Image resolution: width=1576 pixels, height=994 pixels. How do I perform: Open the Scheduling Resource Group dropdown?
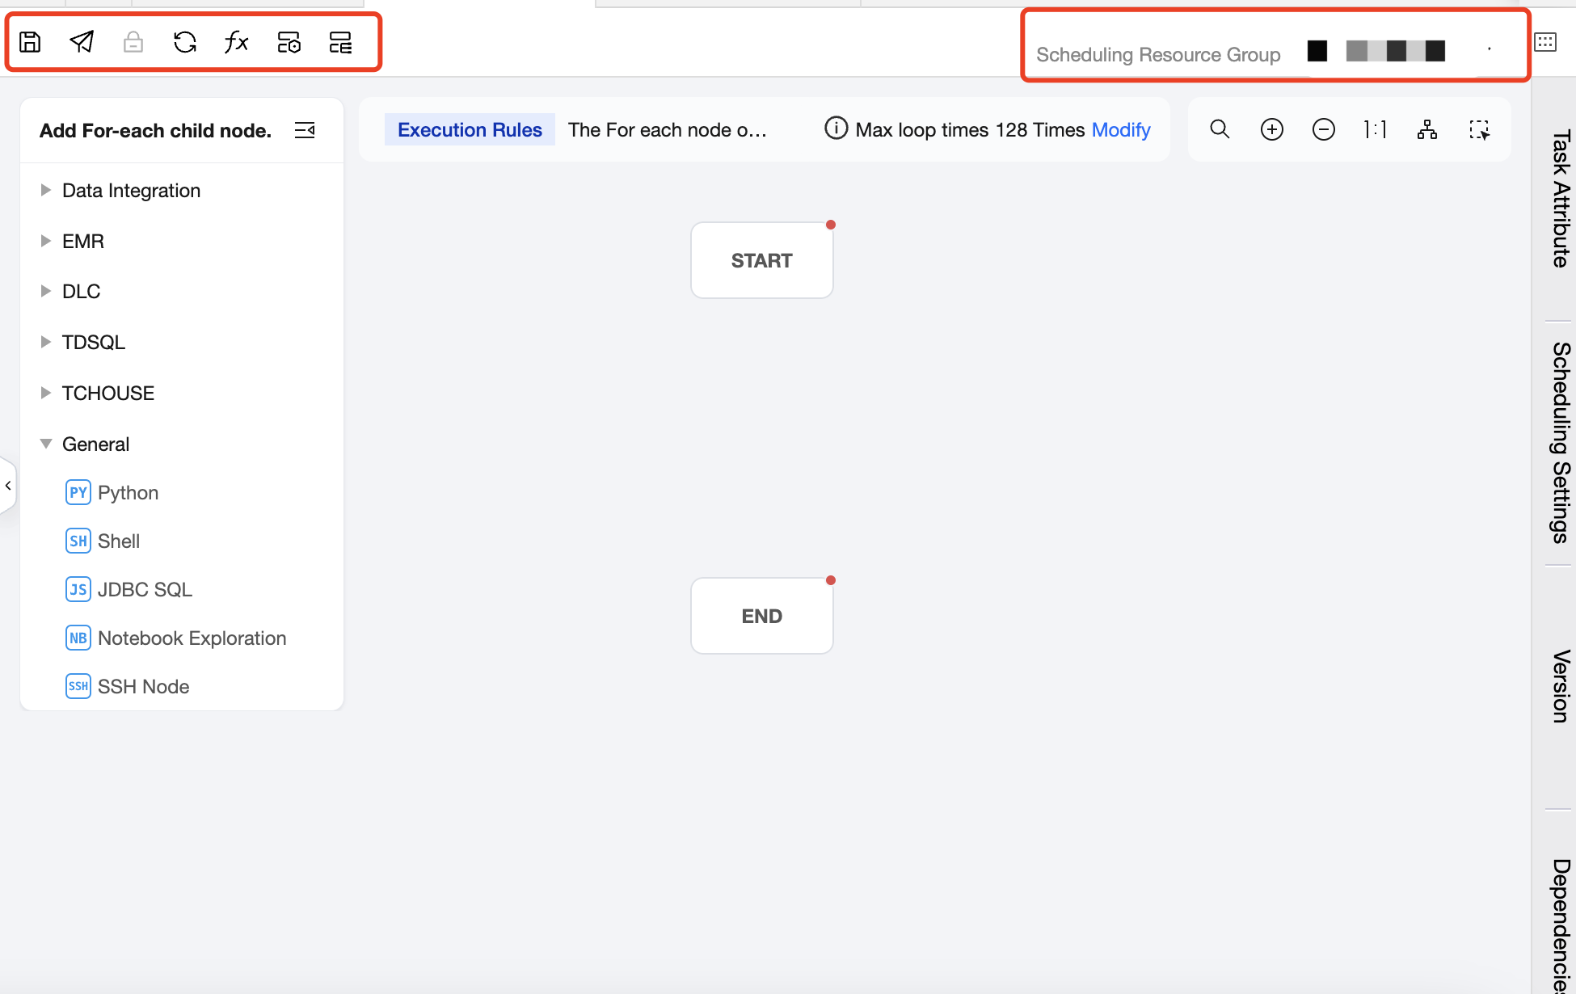pos(1398,52)
